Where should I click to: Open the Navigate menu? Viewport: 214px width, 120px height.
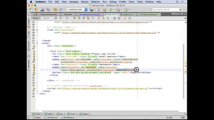(x=74, y=2)
